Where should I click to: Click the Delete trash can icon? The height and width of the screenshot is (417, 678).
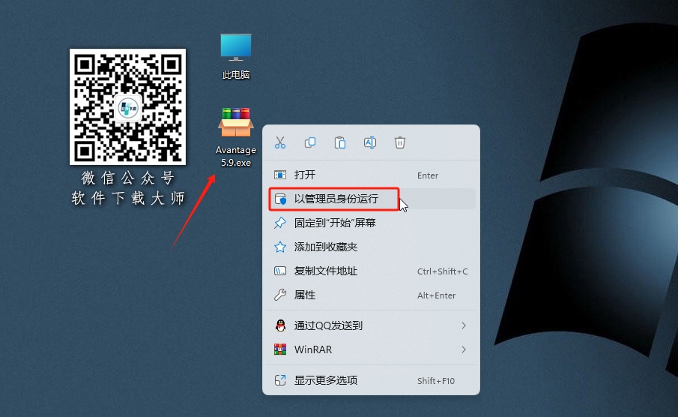pyautogui.click(x=400, y=142)
